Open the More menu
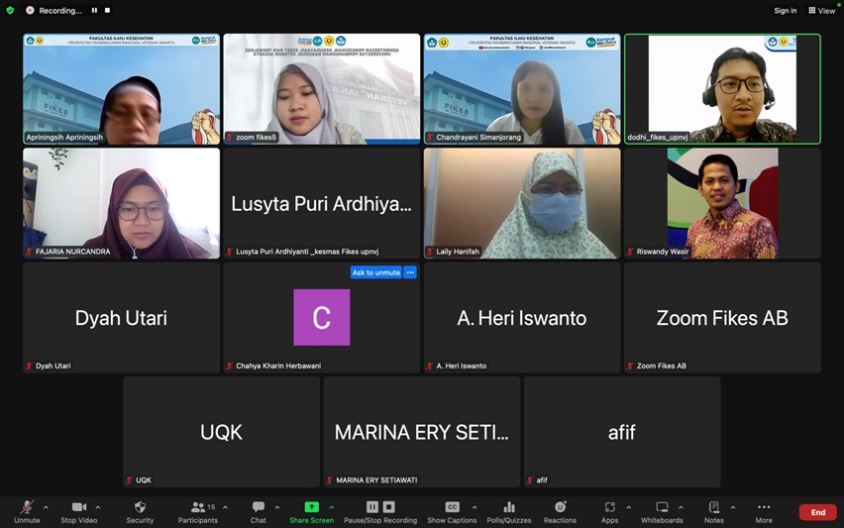Viewport: 844px width, 528px height. (764, 507)
